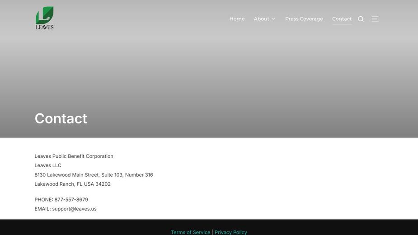Click the Leaves LLC text line
This screenshot has height=235, width=418.
pos(48,165)
